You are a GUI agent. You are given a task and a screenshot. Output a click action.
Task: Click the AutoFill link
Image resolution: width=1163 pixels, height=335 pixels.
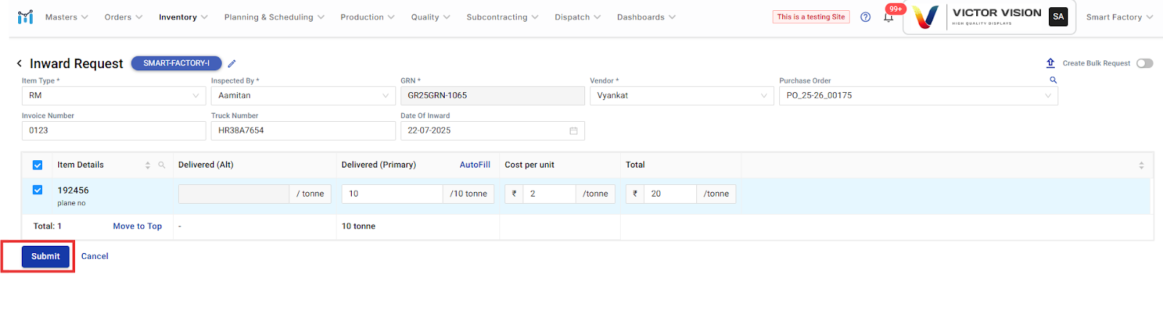coord(475,165)
